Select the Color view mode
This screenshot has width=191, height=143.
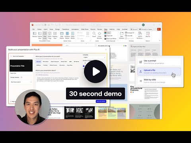point(107,33)
